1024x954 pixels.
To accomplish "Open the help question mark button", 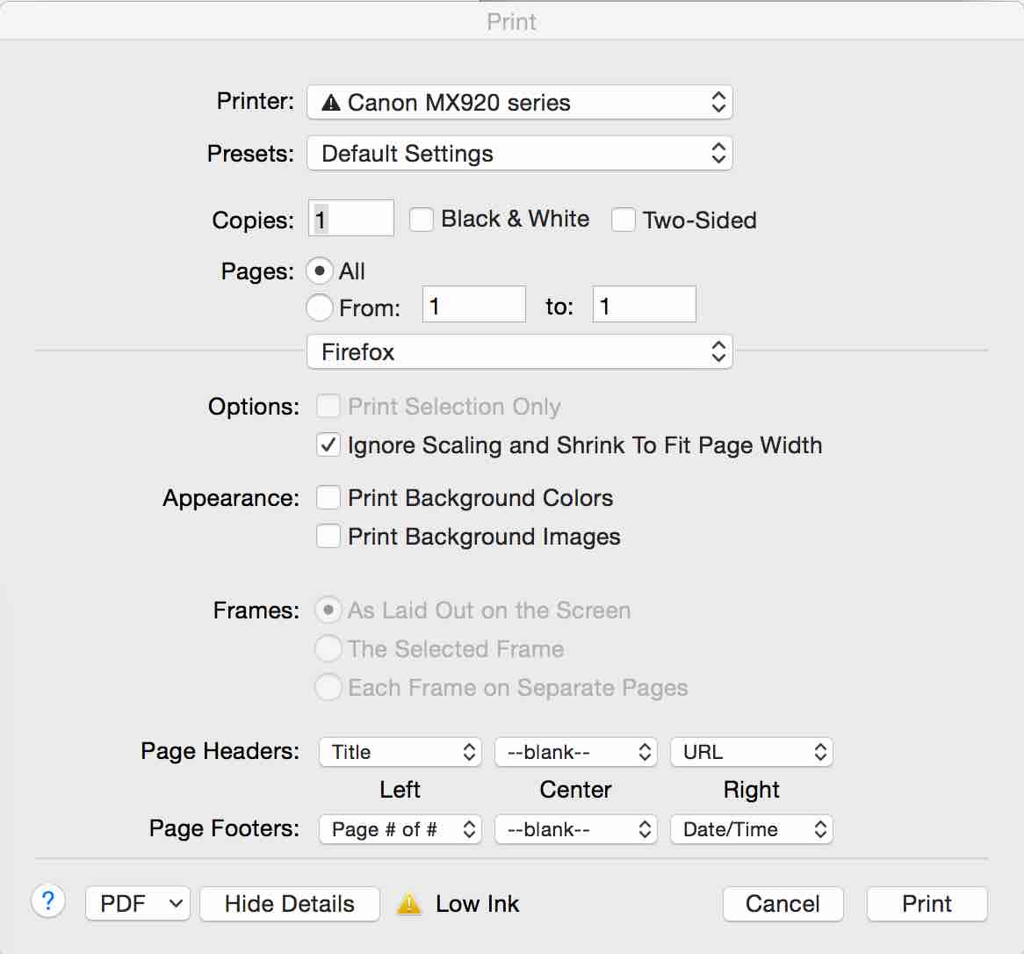I will point(47,901).
